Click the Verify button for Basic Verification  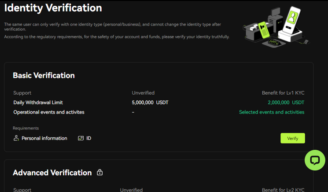click(293, 138)
